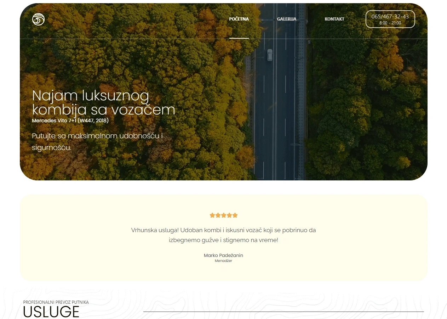Click the Menadžer role label
The width and height of the screenshot is (447, 319).
click(223, 261)
